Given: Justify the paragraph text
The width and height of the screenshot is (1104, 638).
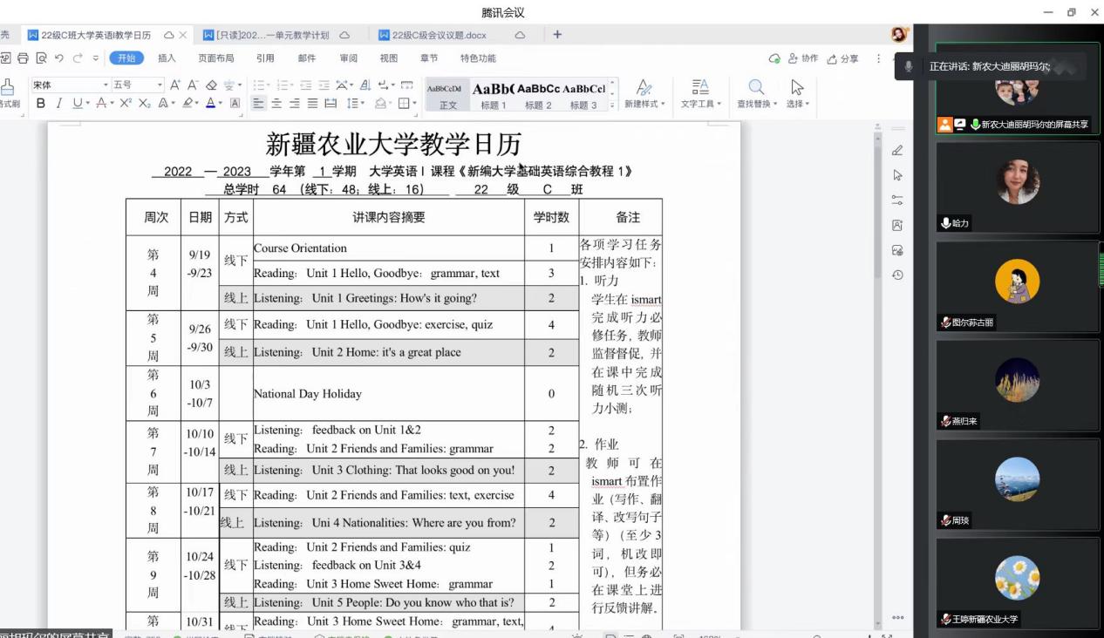Looking at the screenshot, I should pyautogui.click(x=312, y=104).
